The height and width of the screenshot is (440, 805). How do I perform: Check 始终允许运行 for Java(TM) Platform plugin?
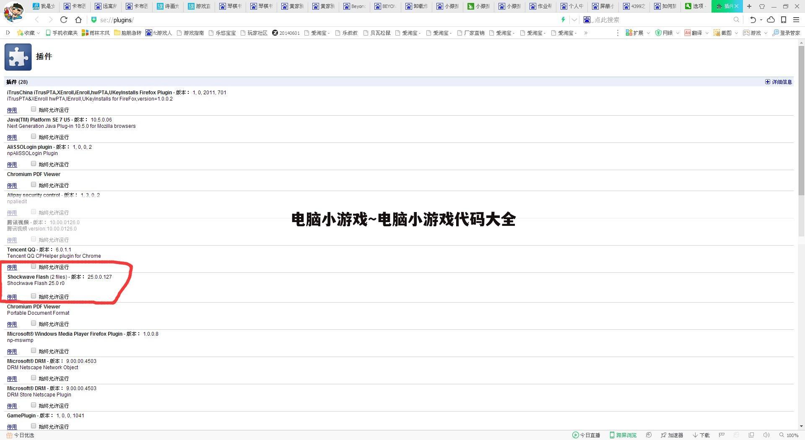pyautogui.click(x=34, y=137)
